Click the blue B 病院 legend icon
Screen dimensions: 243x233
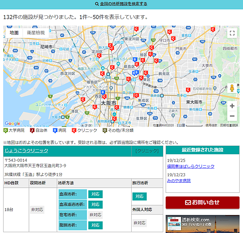tap(55, 130)
